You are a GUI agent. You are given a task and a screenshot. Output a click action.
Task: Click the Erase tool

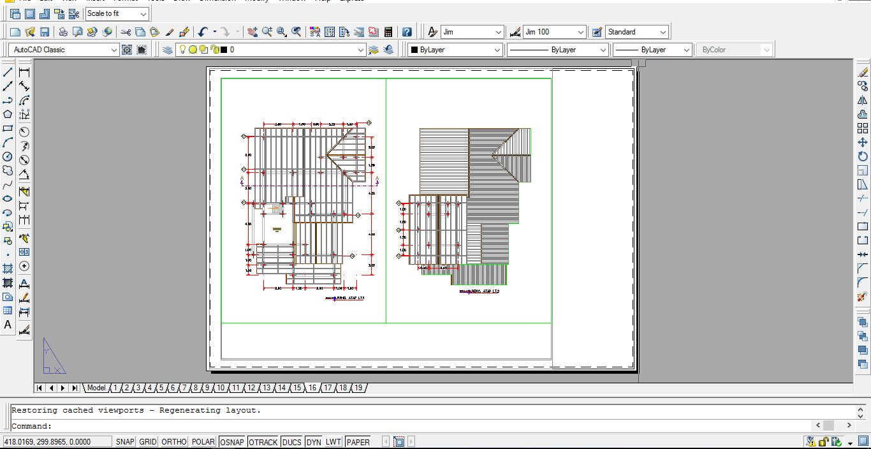pyautogui.click(x=863, y=72)
